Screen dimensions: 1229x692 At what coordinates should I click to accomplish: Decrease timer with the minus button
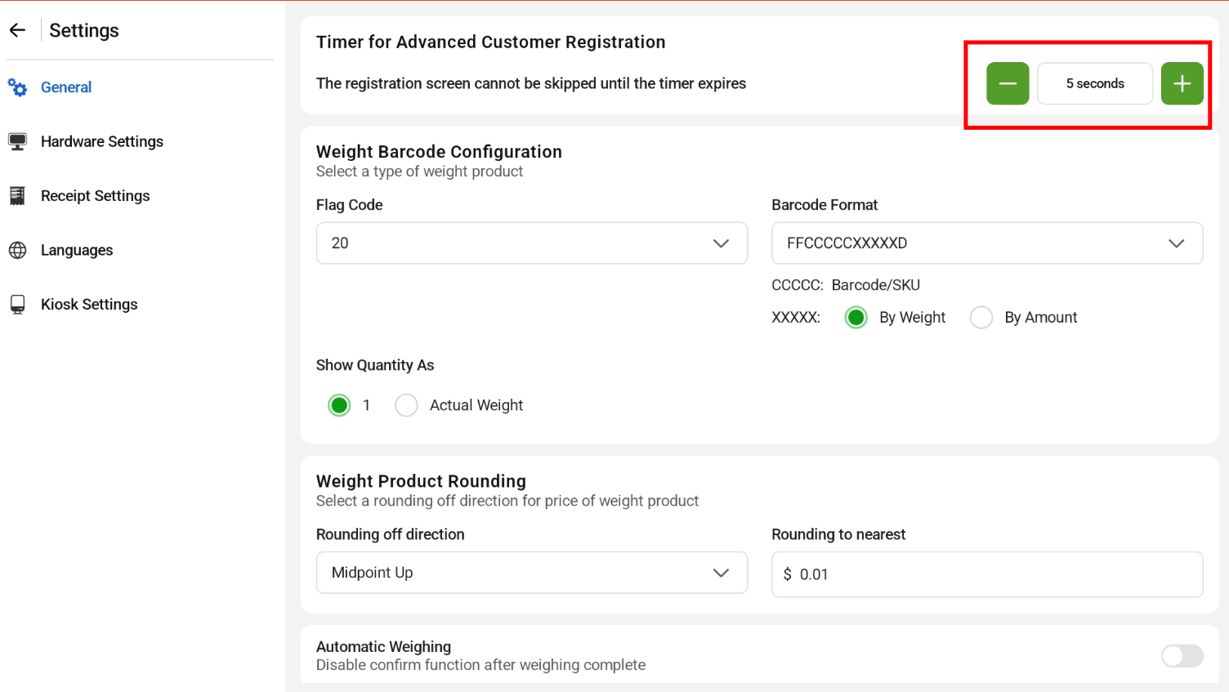point(1008,83)
